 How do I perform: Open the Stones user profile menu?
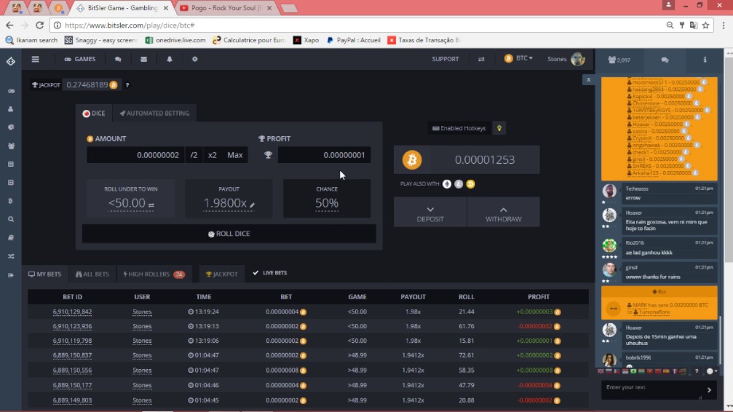coord(566,59)
